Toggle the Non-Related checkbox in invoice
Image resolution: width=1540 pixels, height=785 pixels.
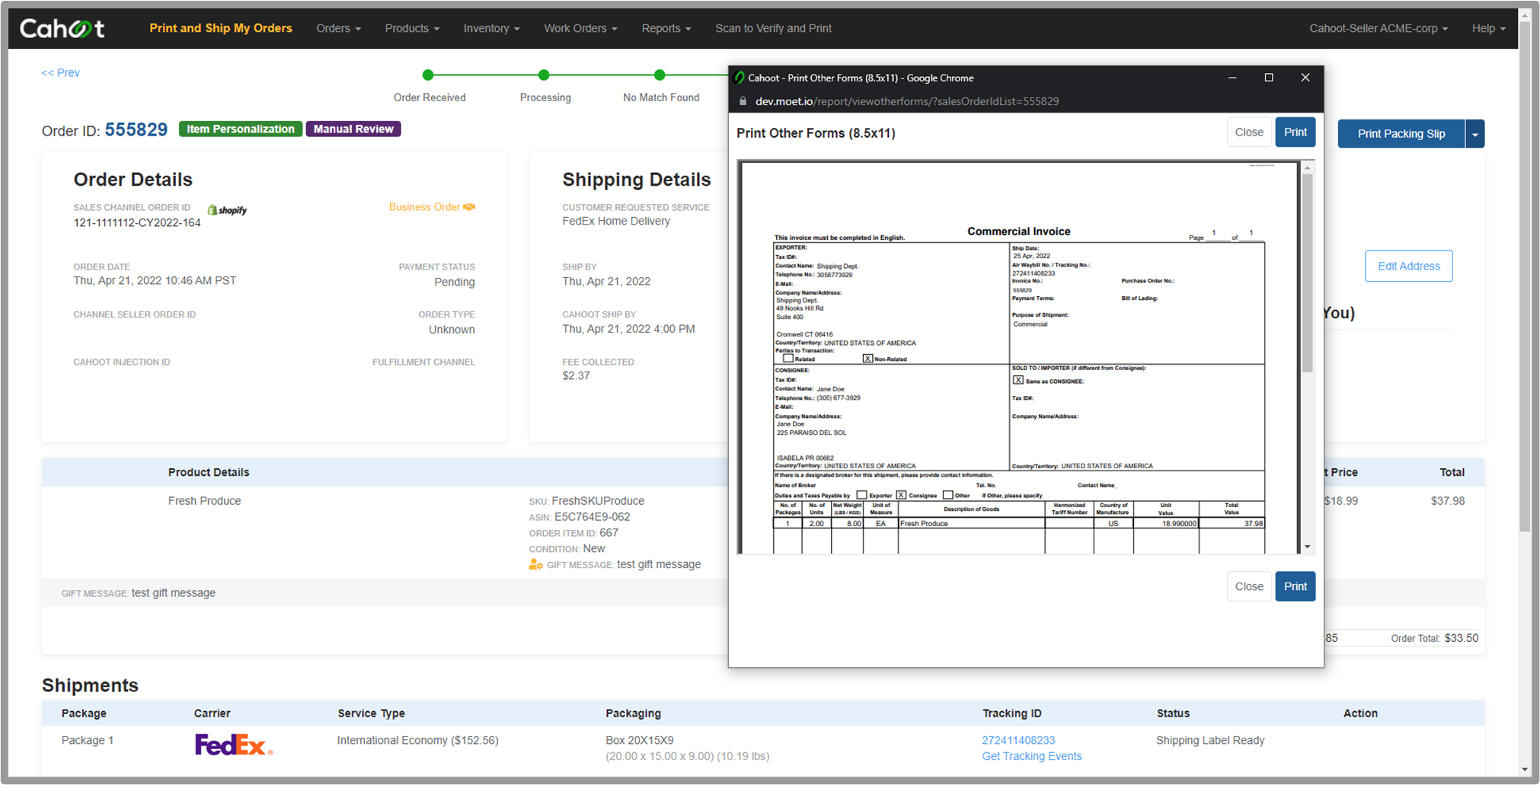(x=867, y=358)
